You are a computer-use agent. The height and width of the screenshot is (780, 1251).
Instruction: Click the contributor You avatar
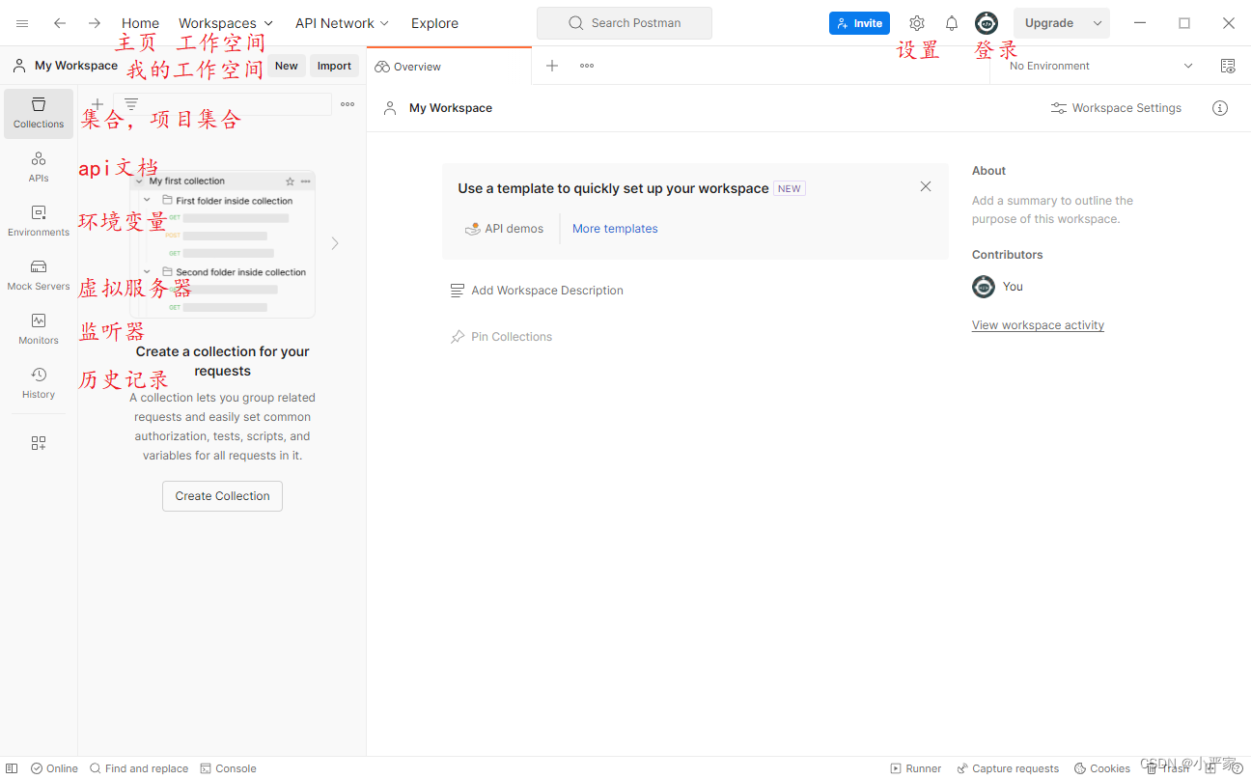(984, 287)
